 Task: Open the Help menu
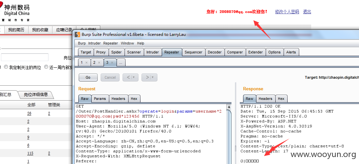[x=140, y=43]
